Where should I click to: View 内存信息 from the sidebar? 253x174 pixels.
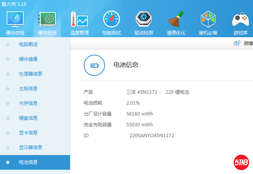point(28,103)
